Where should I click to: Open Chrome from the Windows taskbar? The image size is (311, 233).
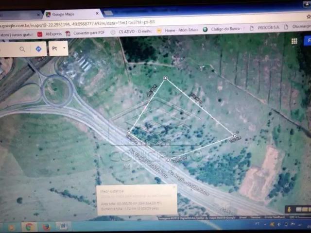click(x=29, y=226)
